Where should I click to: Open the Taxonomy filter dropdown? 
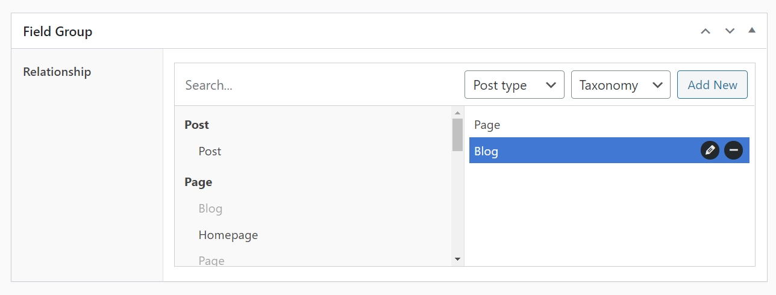pyautogui.click(x=621, y=85)
